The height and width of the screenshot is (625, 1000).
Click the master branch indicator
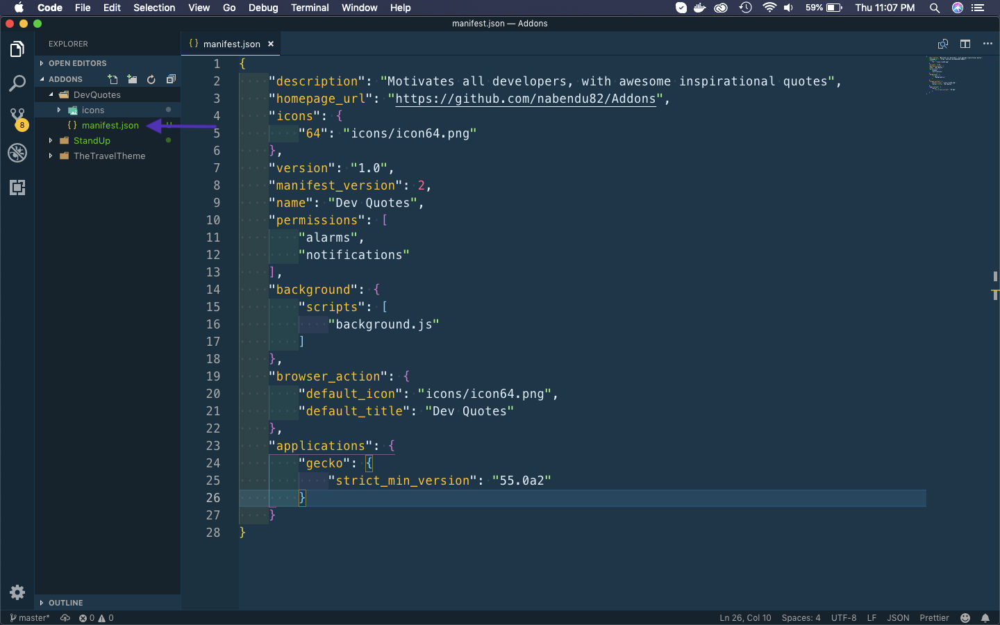coord(30,618)
